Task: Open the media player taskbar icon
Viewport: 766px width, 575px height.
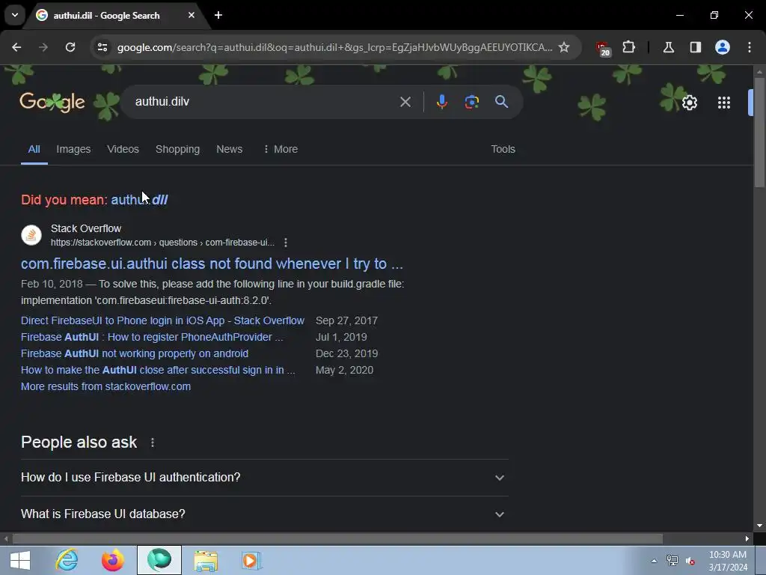Action: 251,560
